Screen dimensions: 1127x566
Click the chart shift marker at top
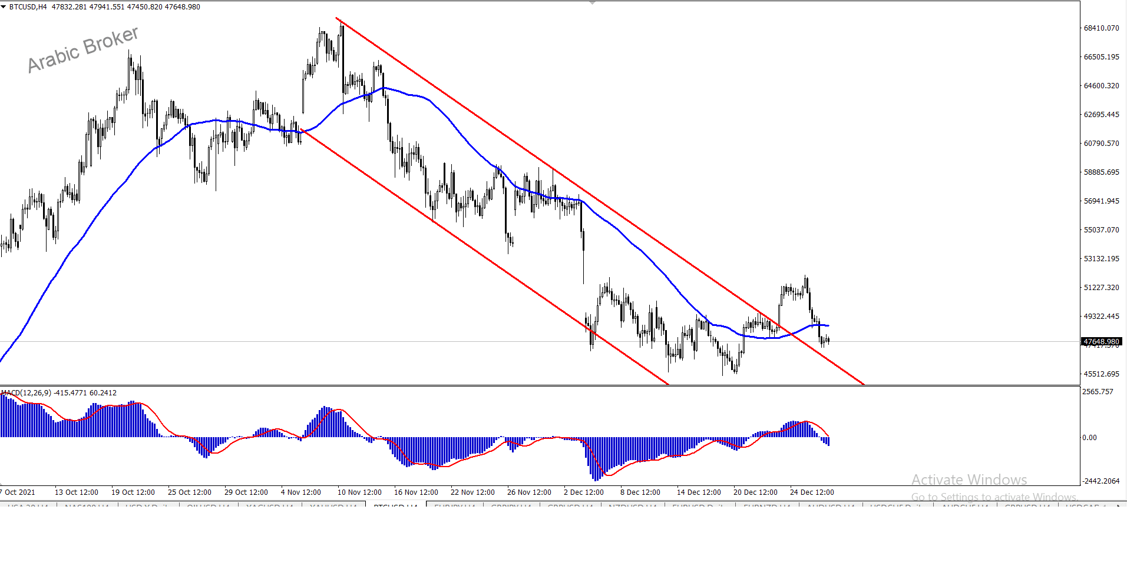pyautogui.click(x=593, y=2)
